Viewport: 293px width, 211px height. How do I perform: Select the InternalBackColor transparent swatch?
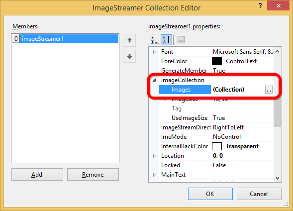pyautogui.click(x=217, y=146)
